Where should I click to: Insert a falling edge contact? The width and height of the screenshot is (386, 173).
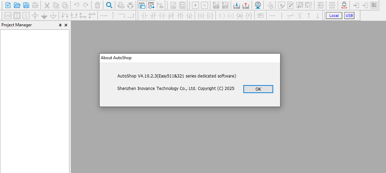point(189,16)
